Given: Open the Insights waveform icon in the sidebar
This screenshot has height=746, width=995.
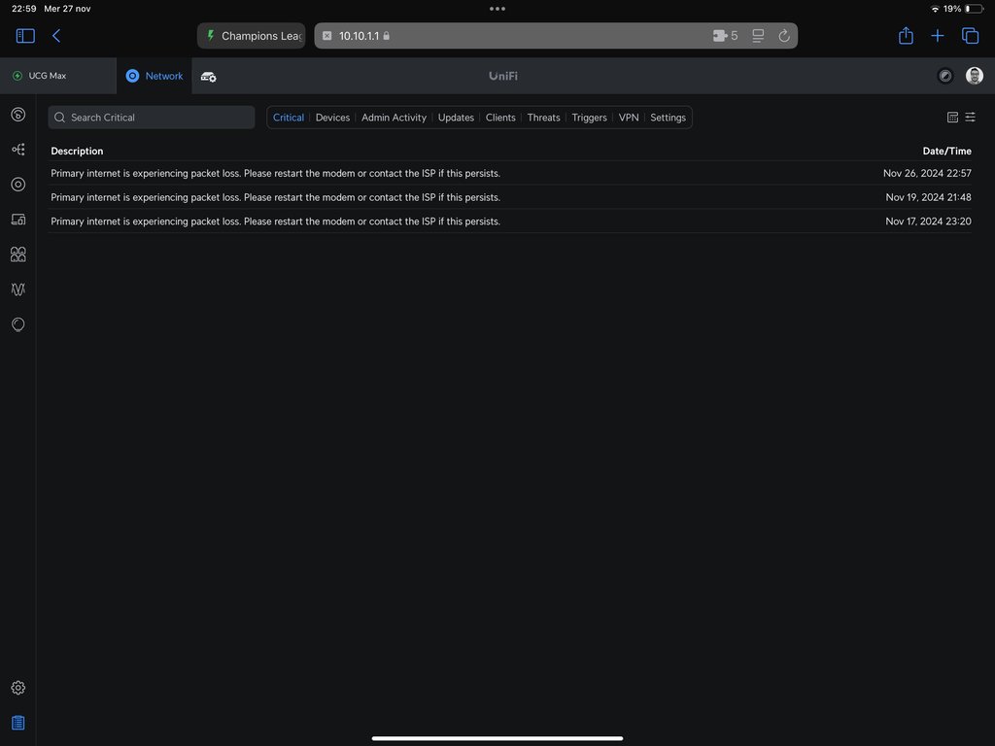Looking at the screenshot, I should [17, 289].
